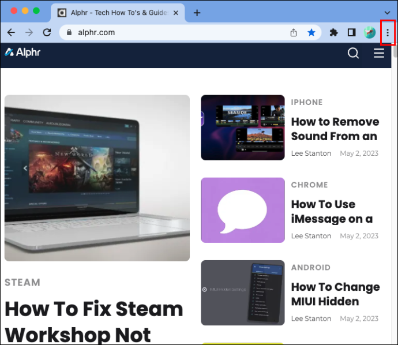Toggle the blue bookmark star

(311, 32)
